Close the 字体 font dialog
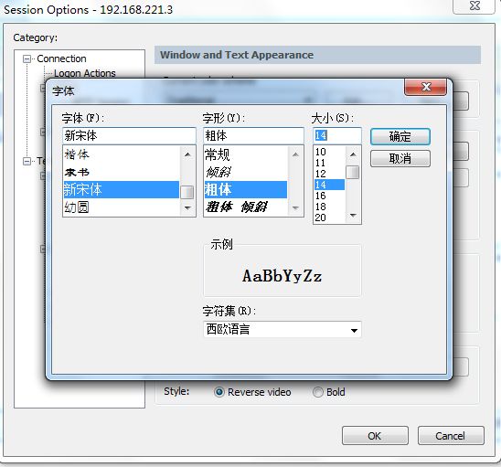Image resolution: width=501 pixels, height=467 pixels. (x=425, y=87)
